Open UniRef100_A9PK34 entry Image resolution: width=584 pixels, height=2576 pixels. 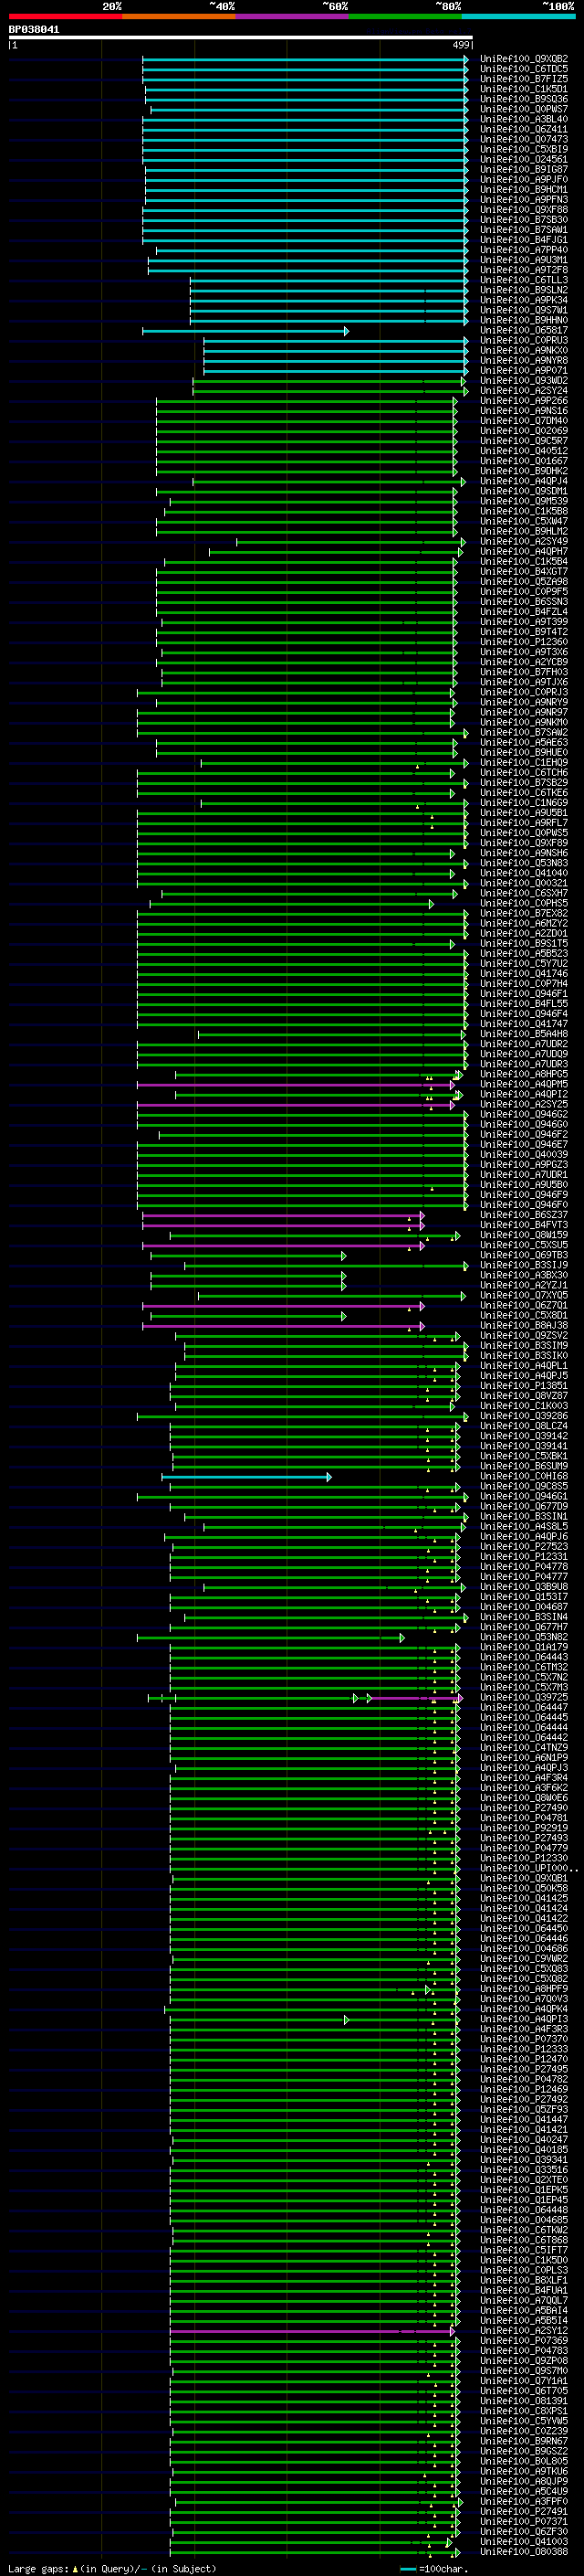coord(523,300)
